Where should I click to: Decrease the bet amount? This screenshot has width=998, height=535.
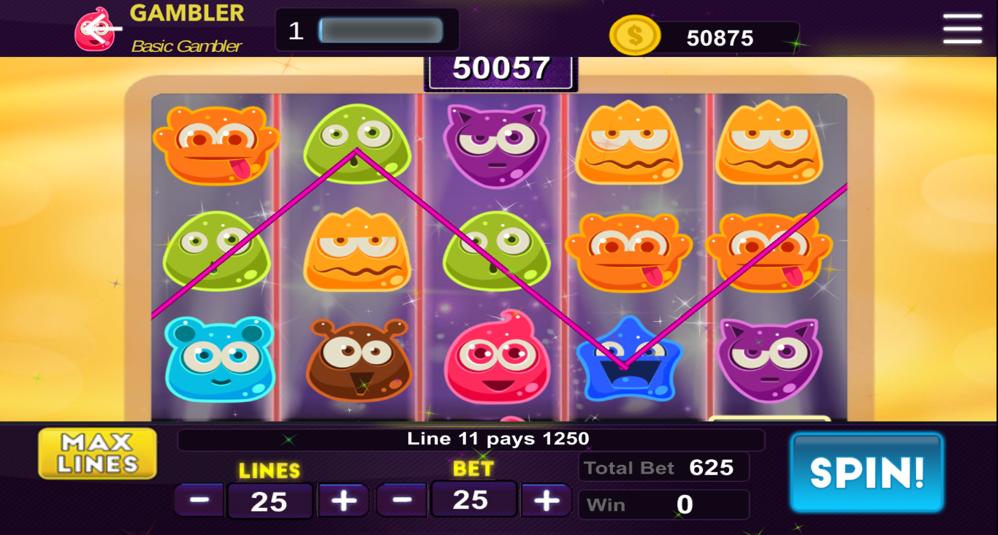(x=402, y=500)
